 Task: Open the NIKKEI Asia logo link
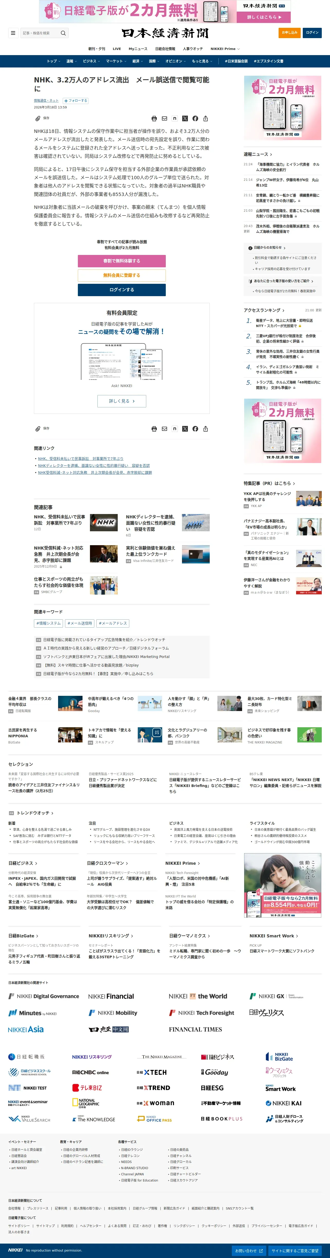[x=26, y=1029]
